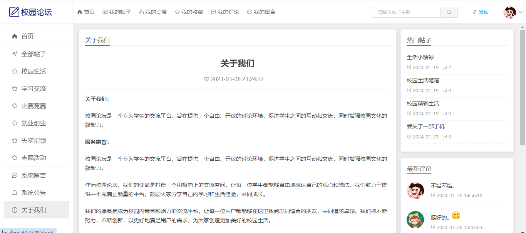Open 系统公告 in the sidebar
The height and width of the screenshot is (233, 526).
tap(36, 193)
